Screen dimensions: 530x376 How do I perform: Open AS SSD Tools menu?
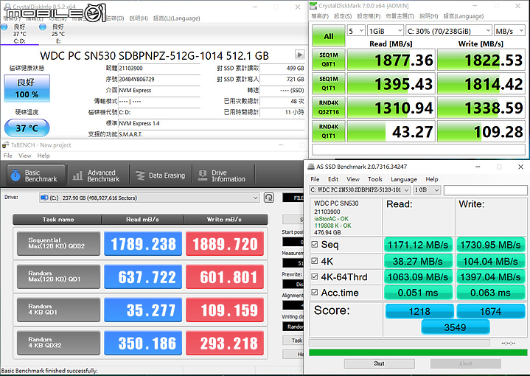tap(375, 179)
